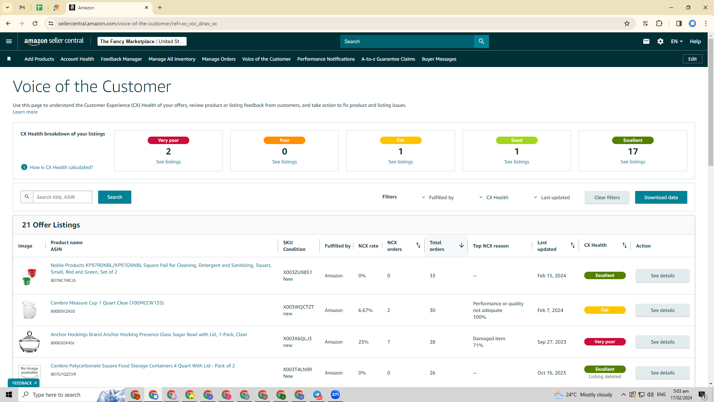
Task: Click the bookmark flag icon in nav bar
Action: (x=9, y=59)
